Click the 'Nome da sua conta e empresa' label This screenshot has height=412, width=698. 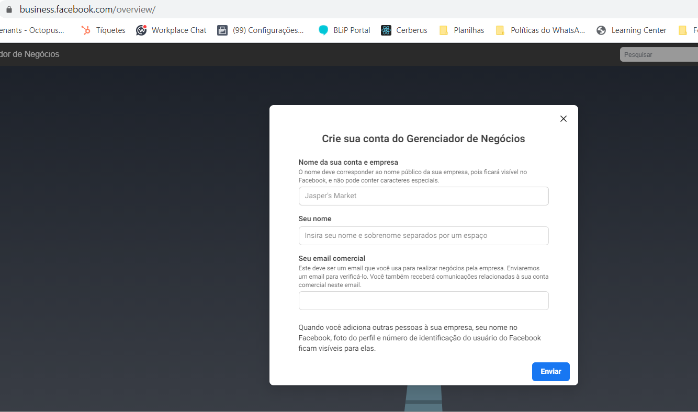click(x=348, y=162)
